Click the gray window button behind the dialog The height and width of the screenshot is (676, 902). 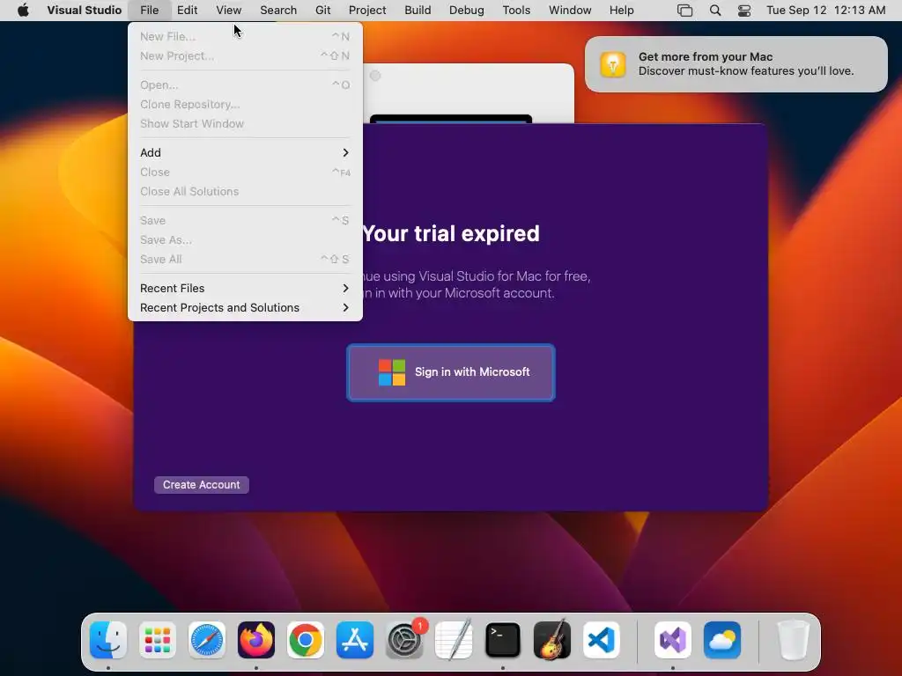click(x=375, y=76)
